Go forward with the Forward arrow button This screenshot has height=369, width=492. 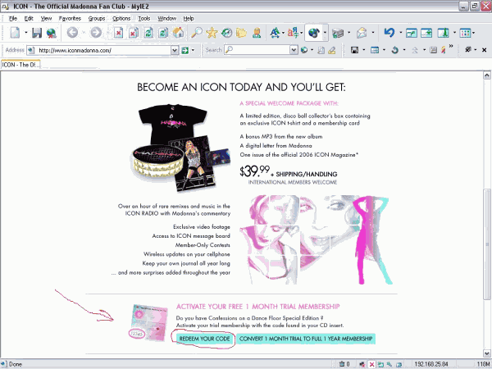[96, 32]
